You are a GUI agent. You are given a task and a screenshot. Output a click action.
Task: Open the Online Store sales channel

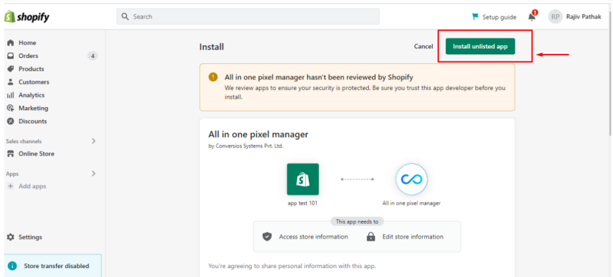pyautogui.click(x=36, y=154)
